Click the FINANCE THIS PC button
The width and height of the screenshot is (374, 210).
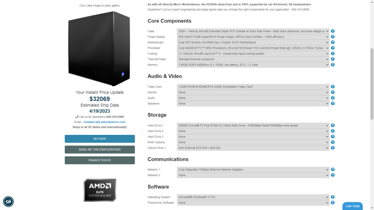pos(100,160)
